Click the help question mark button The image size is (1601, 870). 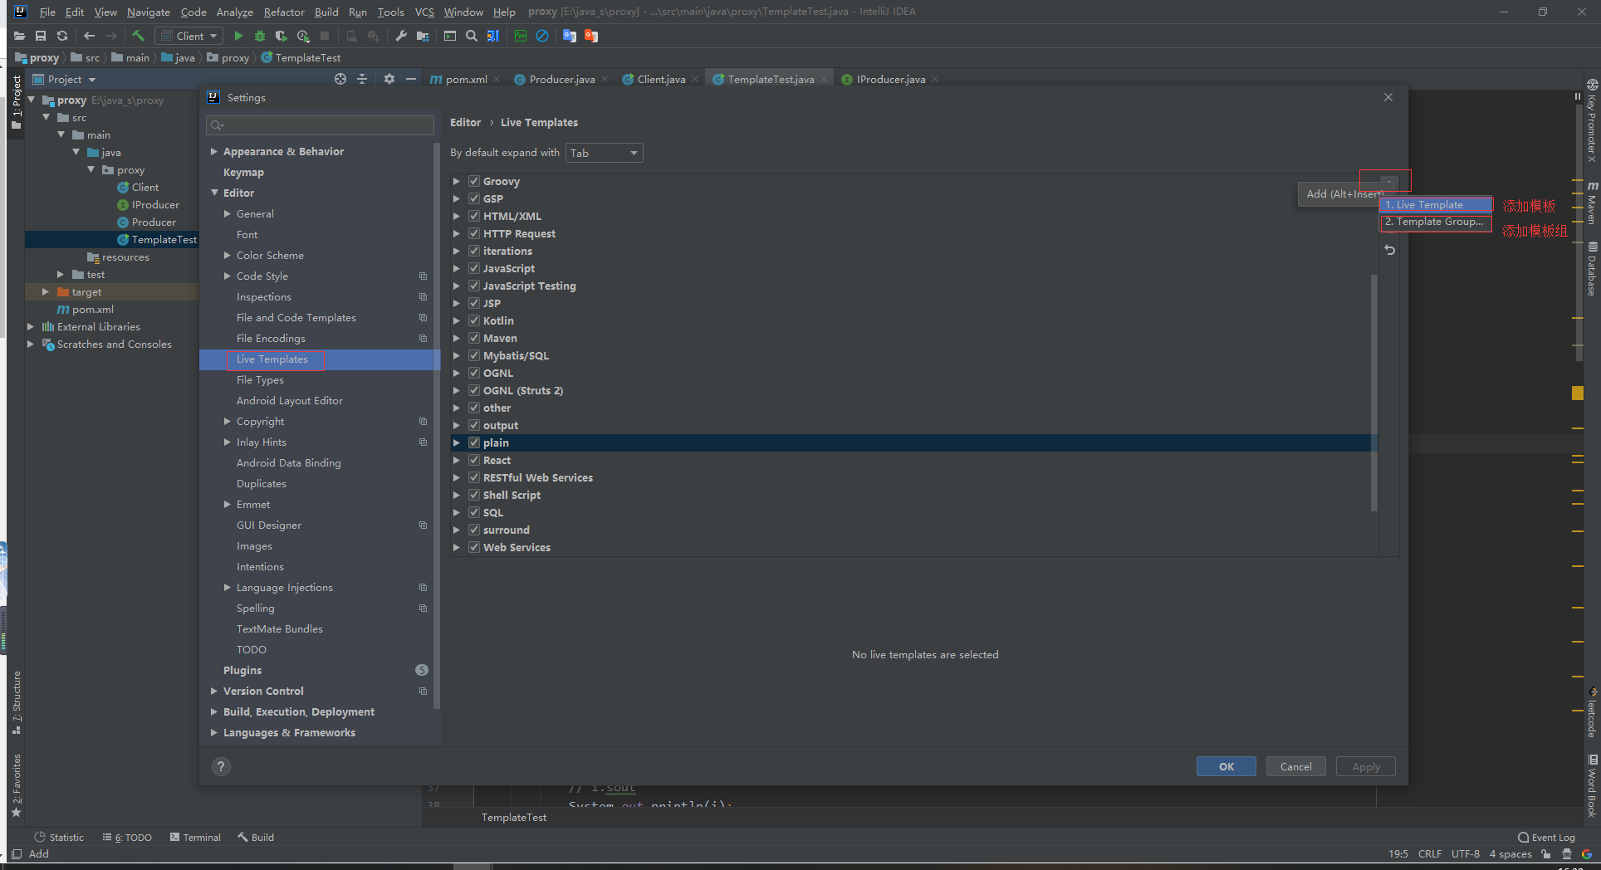[221, 766]
